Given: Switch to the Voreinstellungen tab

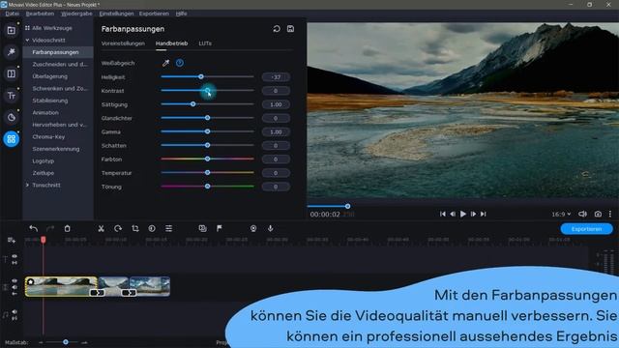Looking at the screenshot, I should tap(123, 43).
